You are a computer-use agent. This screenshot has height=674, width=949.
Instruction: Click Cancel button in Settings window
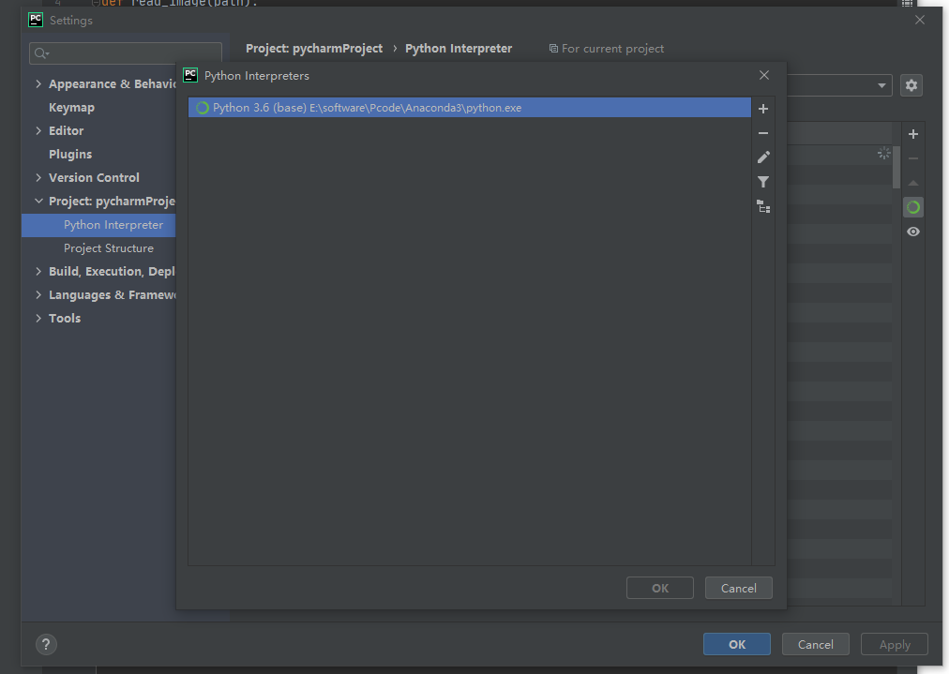pyautogui.click(x=815, y=644)
